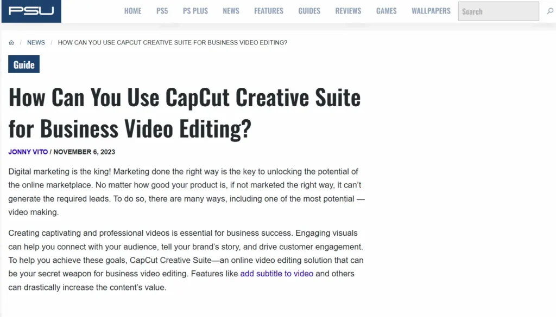This screenshot has width=556, height=317.
Task: Go to the PS5 section
Action: pyautogui.click(x=162, y=11)
